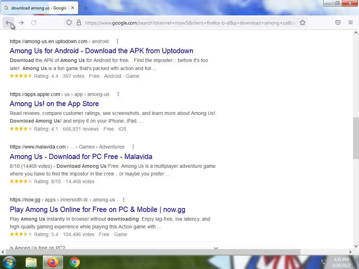Viewport: 359px width, 269px height.
Task: Go back to the previous page
Action: [x=8, y=23]
